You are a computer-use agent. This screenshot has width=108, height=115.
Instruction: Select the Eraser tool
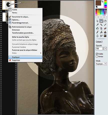tap(105, 28)
